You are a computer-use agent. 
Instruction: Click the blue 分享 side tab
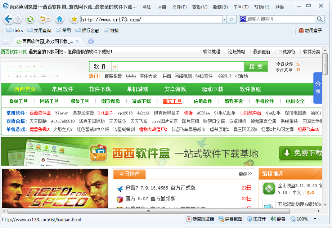[x=318, y=88]
